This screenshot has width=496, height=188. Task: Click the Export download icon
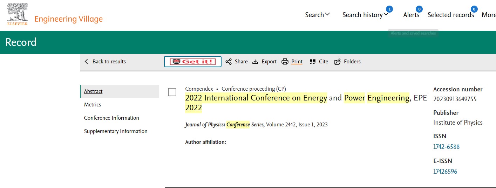[x=255, y=62]
